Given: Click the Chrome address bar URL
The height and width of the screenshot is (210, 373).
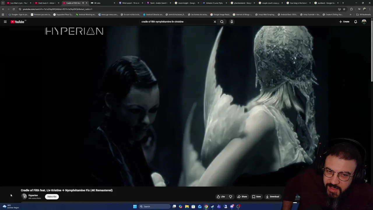Looking at the screenshot, I should [x=57, y=9].
